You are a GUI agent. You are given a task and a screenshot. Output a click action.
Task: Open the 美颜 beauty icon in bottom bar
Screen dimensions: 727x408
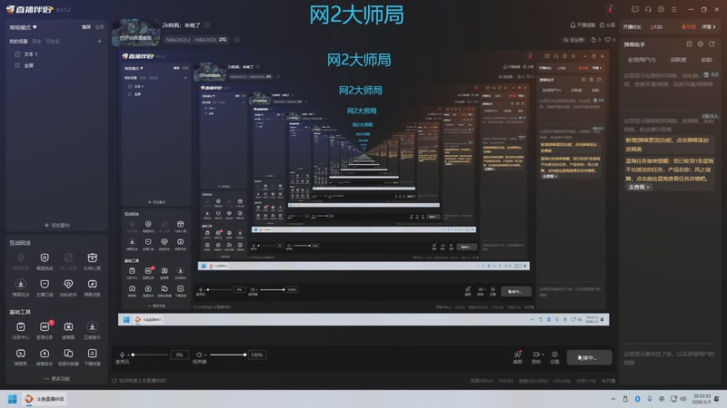pos(517,356)
